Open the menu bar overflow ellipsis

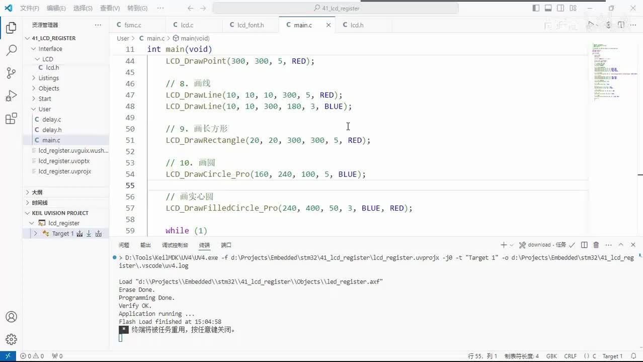click(x=160, y=8)
